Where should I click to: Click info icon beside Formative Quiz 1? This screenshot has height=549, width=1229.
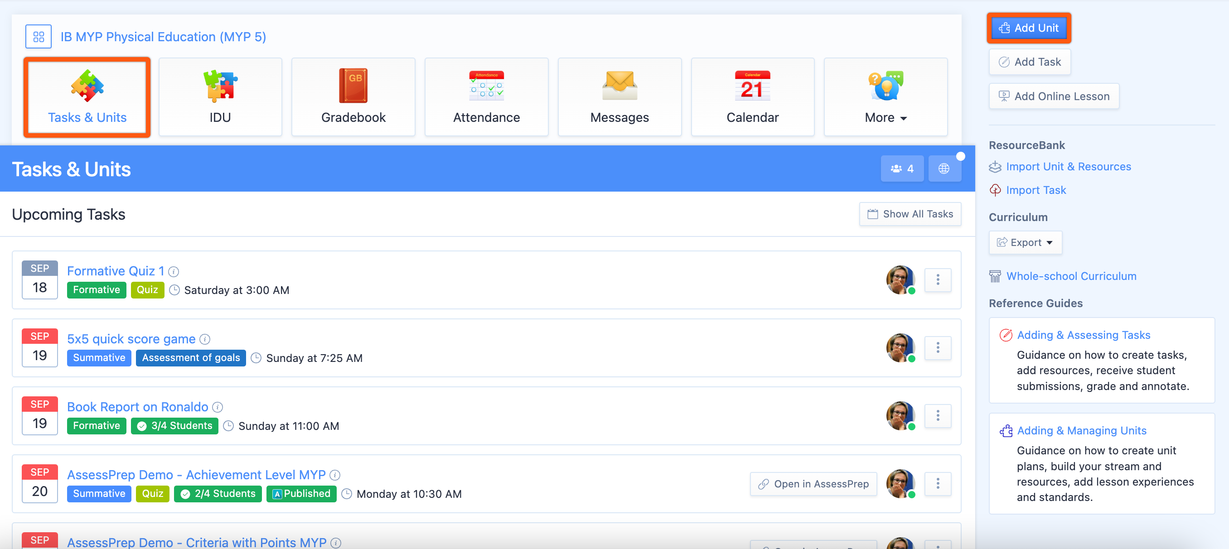tap(174, 271)
